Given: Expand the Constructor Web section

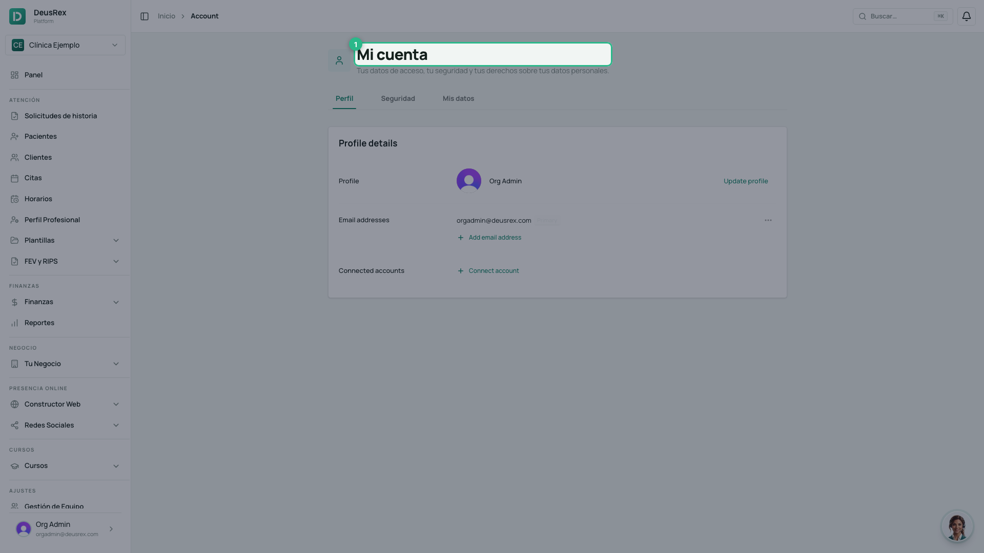Looking at the screenshot, I should tap(116, 405).
